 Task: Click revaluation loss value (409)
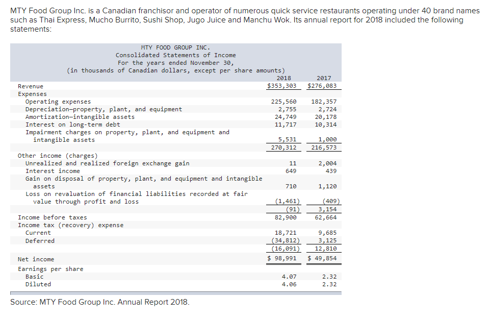point(331,201)
